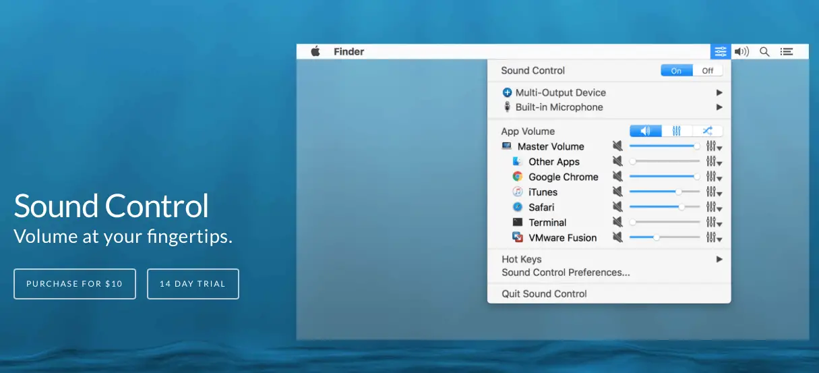
Task: Click the Safari compass icon
Action: click(x=518, y=207)
